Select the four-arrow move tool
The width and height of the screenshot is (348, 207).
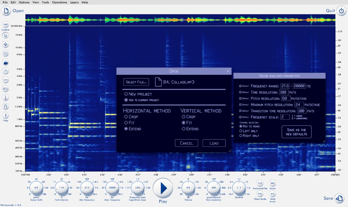5,44
